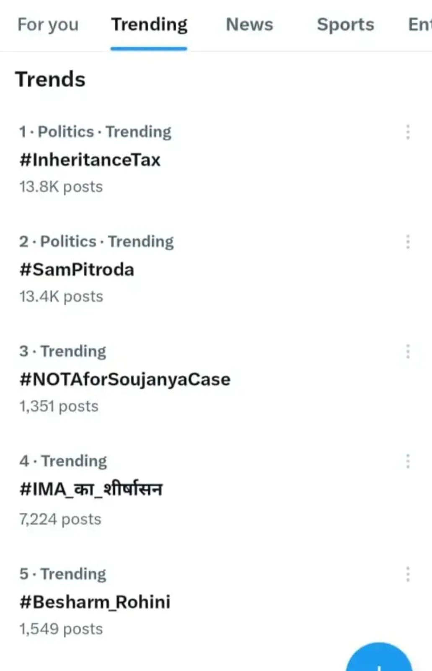Open more options for #IMA_का_शीर्षासन trend
The width and height of the screenshot is (432, 671).
[408, 461]
